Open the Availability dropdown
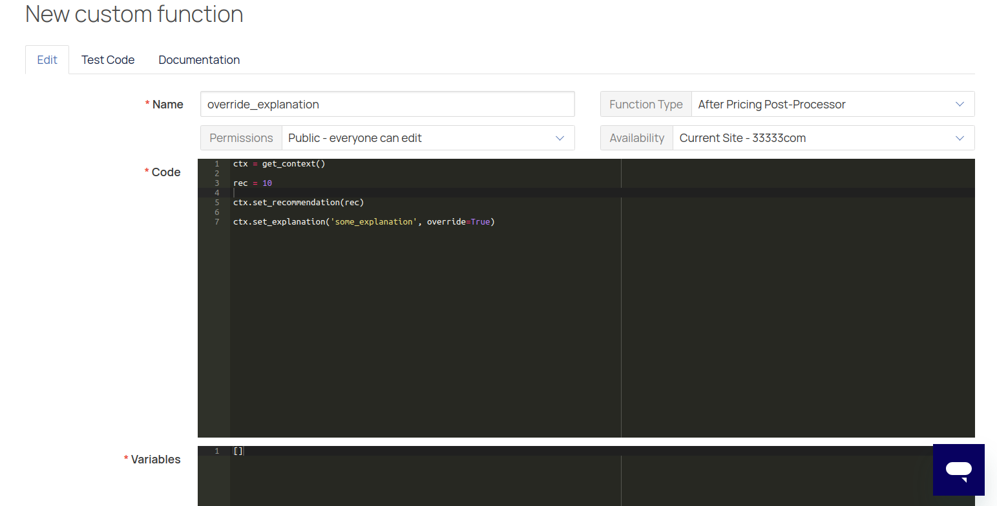The image size is (997, 506). coord(823,137)
